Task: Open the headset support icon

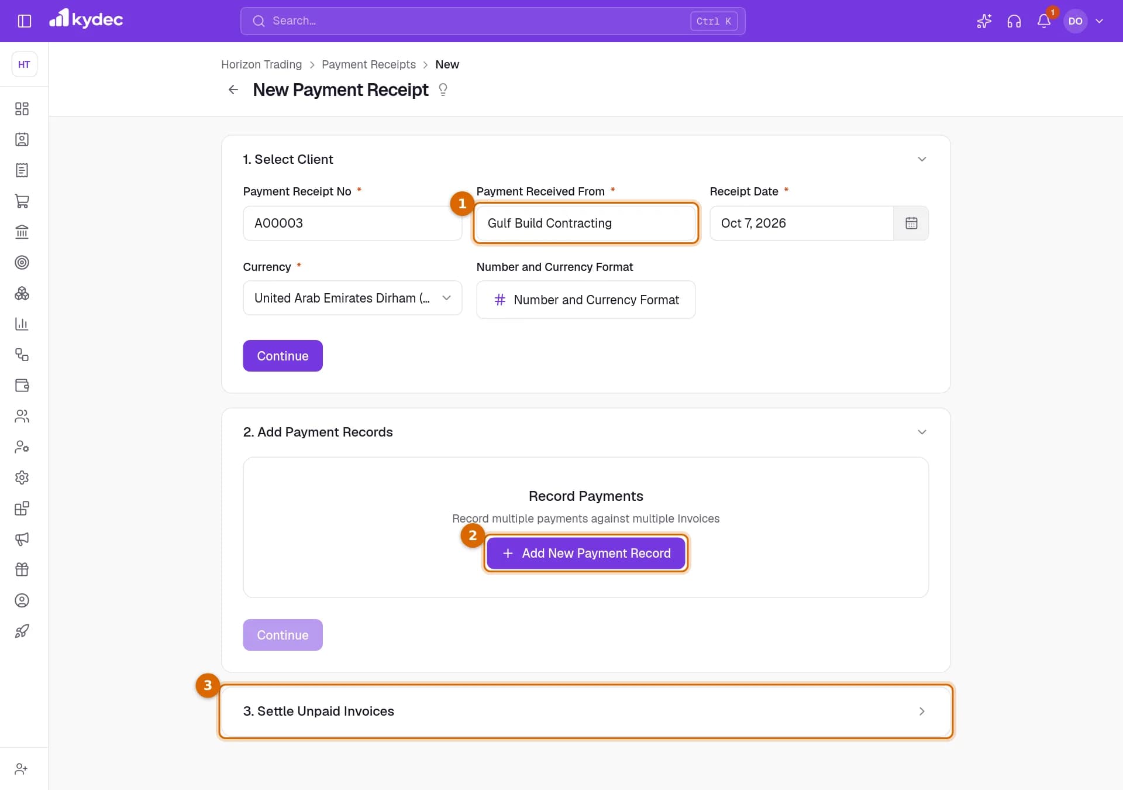Action: (1014, 21)
